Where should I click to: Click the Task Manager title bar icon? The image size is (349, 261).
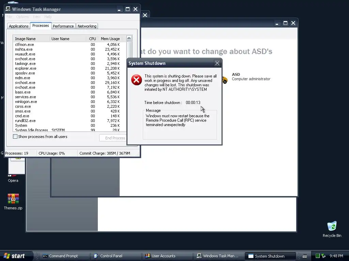pyautogui.click(x=8, y=9)
